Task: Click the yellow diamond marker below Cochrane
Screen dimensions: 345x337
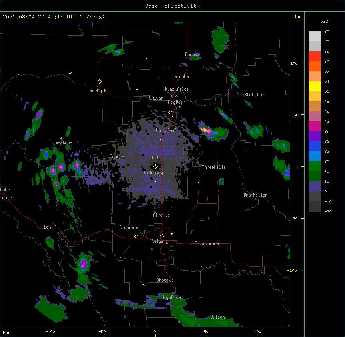Action: (136, 236)
